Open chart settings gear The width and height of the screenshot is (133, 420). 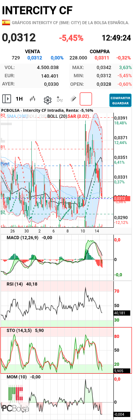pos(47,100)
